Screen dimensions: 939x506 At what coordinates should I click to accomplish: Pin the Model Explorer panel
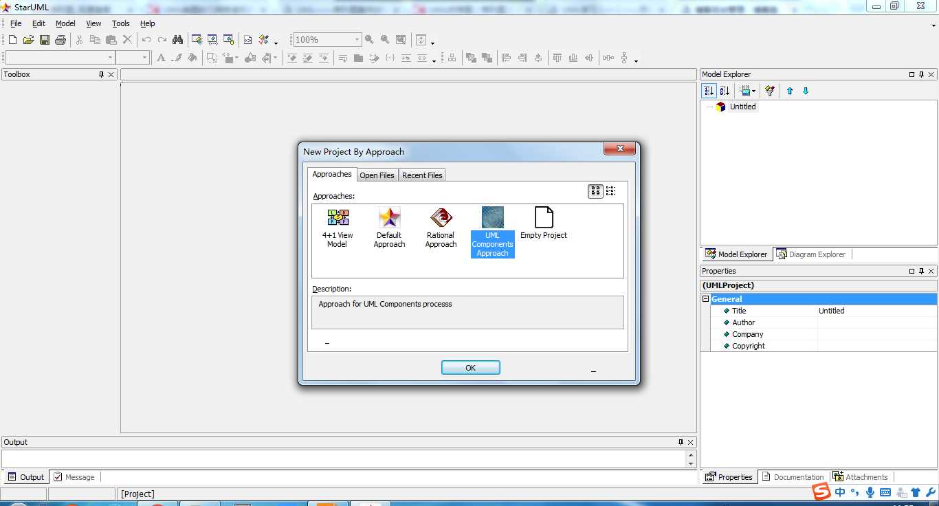[922, 74]
